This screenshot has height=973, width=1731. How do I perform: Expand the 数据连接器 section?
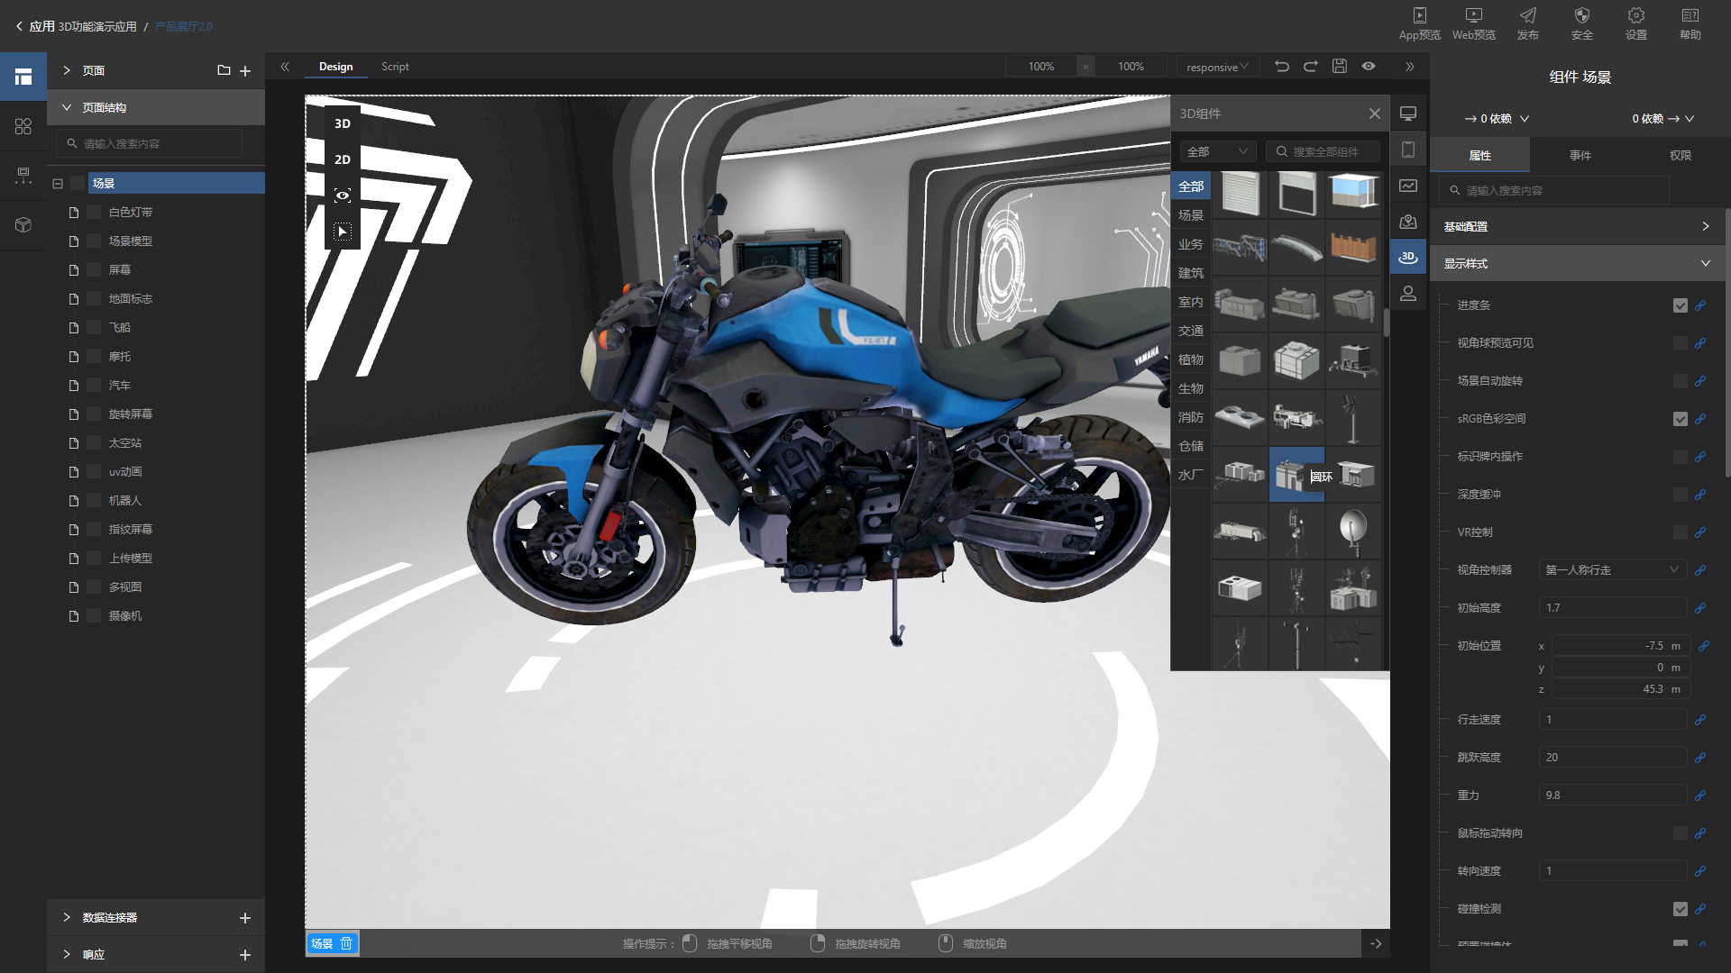[x=67, y=917]
